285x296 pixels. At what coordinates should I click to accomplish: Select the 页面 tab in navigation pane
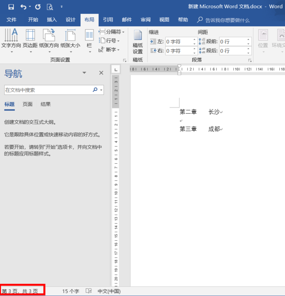(28, 104)
